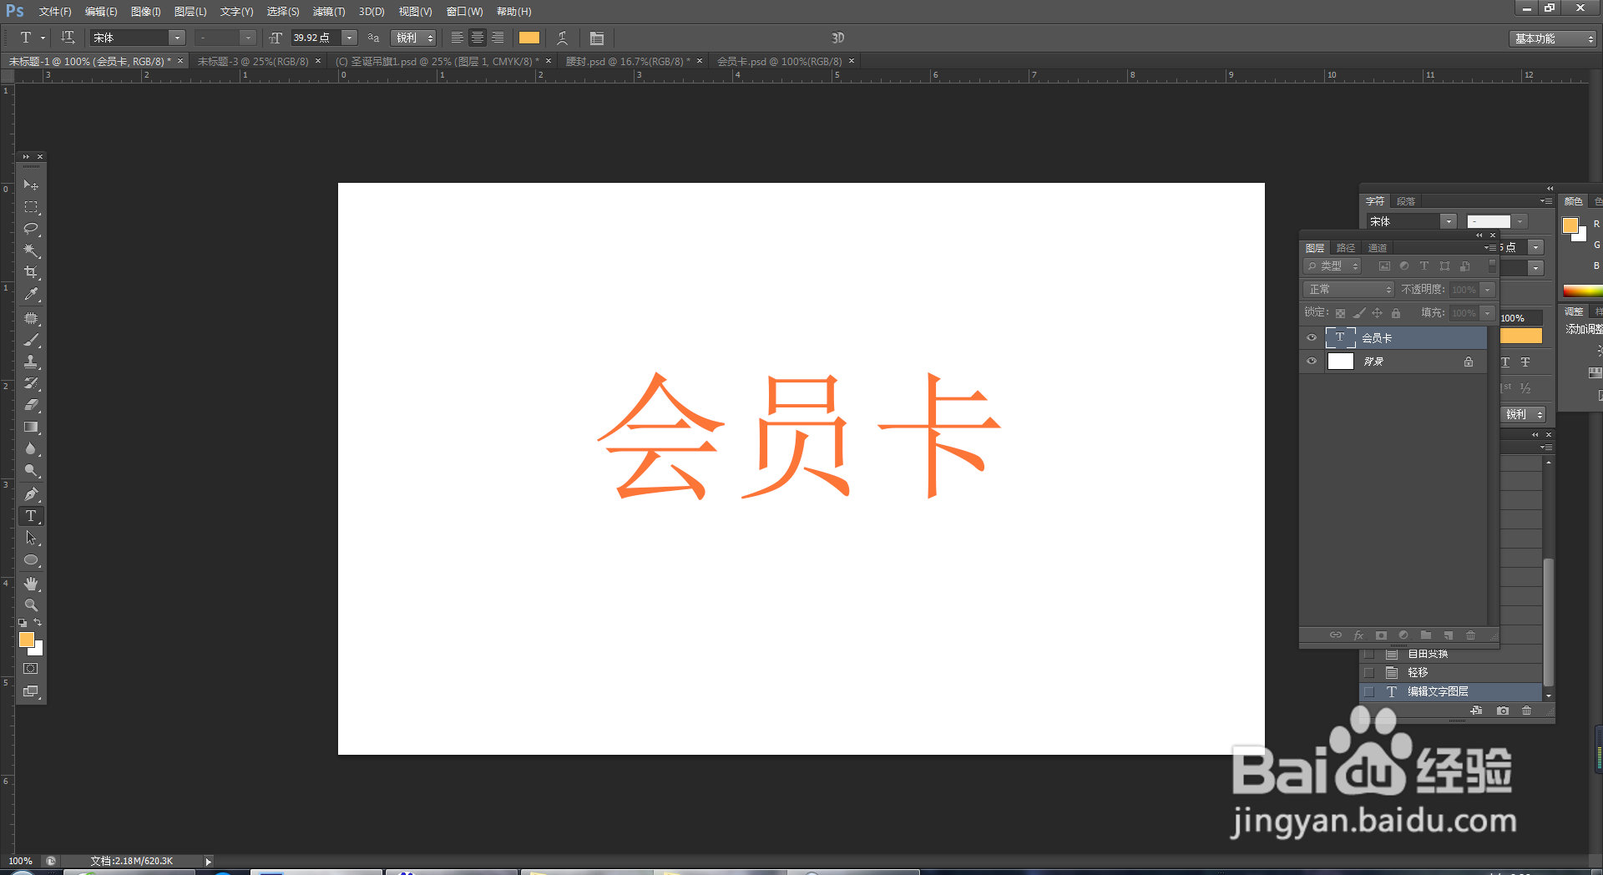Screen dimensions: 1603x875
Task: Select the 轻移 history state
Action: click(1417, 671)
